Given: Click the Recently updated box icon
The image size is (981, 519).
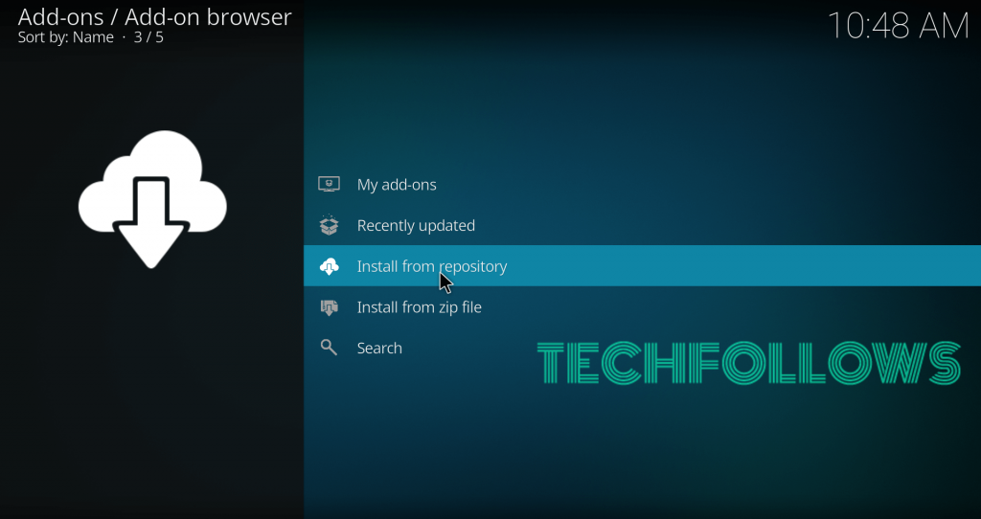Looking at the screenshot, I should click(x=330, y=225).
